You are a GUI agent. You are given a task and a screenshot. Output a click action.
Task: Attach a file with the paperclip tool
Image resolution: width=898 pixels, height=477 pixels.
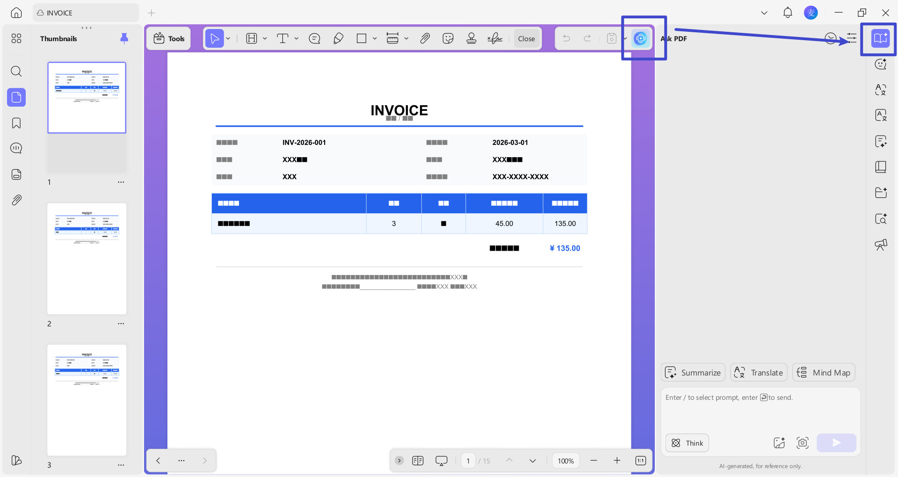pyautogui.click(x=425, y=38)
